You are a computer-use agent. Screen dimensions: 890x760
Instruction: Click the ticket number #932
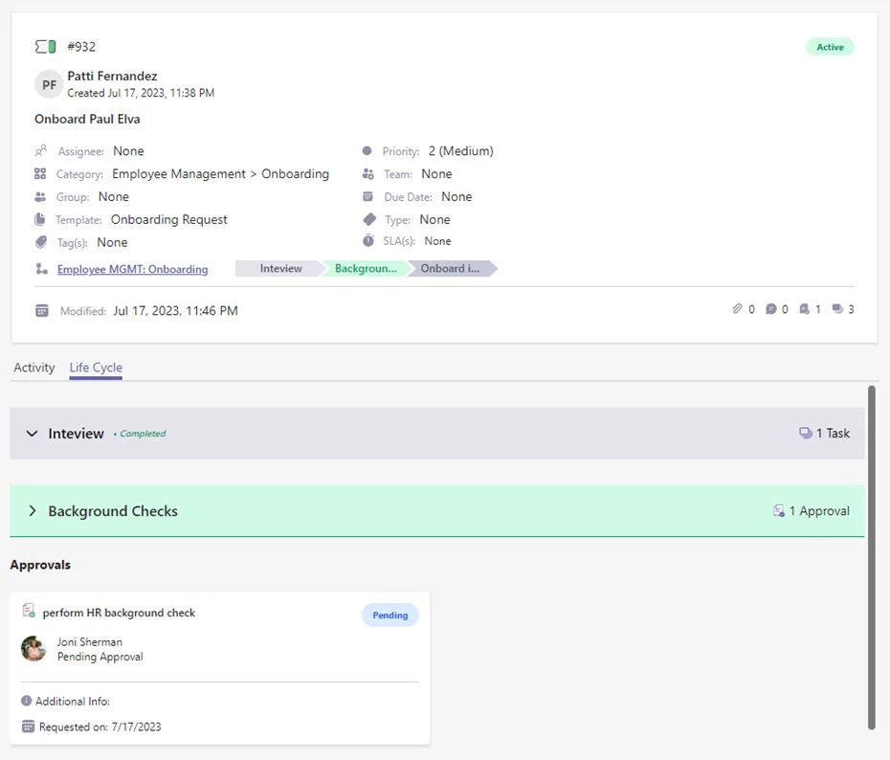(81, 47)
